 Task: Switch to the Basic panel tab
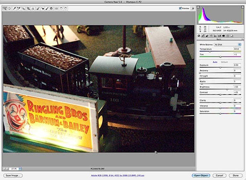pos(199,36)
